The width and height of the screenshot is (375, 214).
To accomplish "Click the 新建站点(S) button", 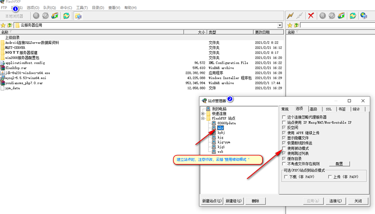I will (212, 201).
